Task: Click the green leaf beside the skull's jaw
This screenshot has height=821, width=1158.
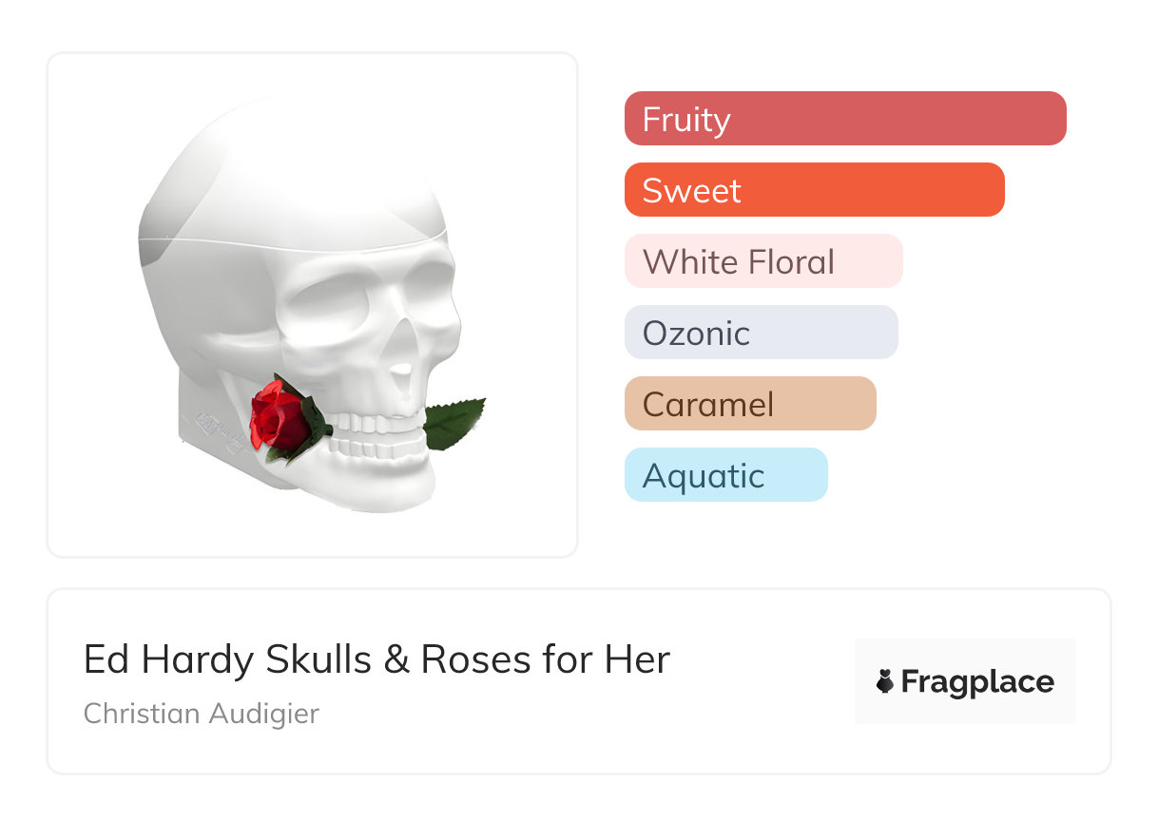Action: point(454,424)
